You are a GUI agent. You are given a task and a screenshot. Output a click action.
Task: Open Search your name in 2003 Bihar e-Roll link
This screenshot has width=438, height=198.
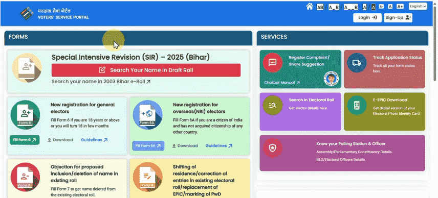click(x=101, y=82)
